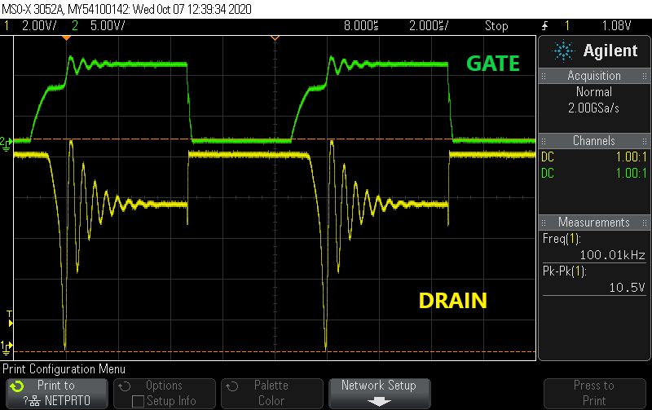Click the green DC coupling label
The height and width of the screenshot is (410, 652).
click(548, 173)
